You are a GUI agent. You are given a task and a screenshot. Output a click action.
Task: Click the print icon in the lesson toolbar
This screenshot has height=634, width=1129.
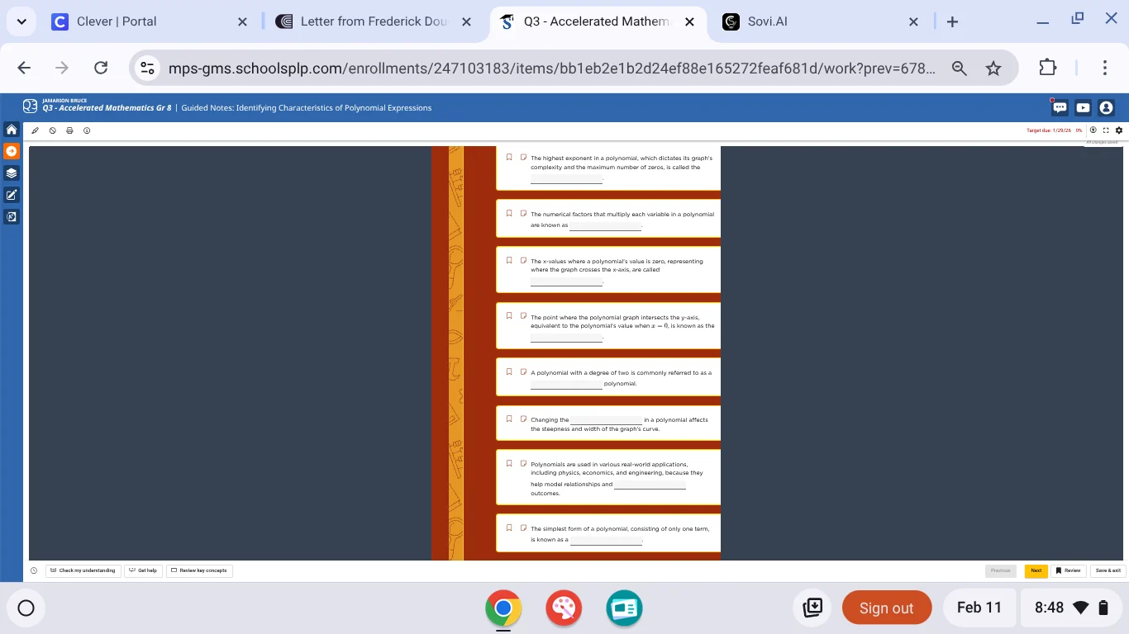69,130
